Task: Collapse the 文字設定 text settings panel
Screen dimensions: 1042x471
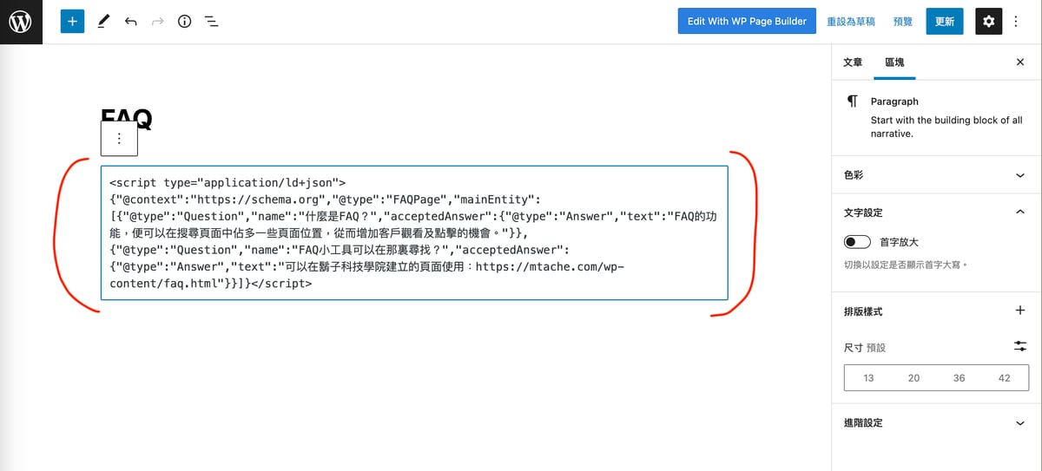Action: point(1020,213)
